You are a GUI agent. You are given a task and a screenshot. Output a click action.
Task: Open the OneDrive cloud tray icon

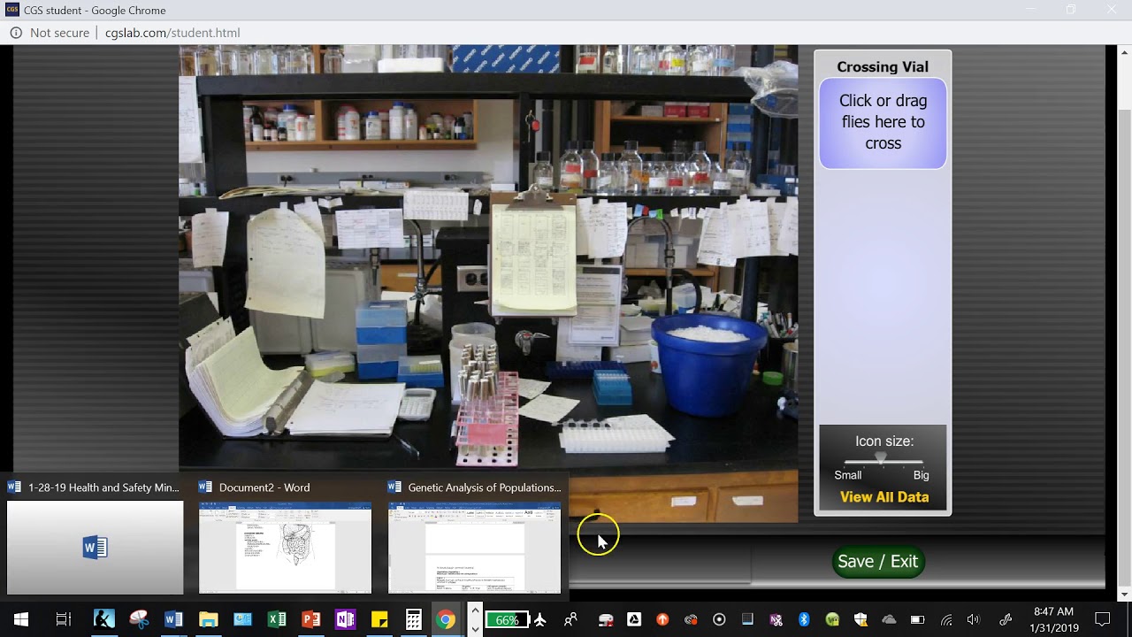click(x=889, y=619)
